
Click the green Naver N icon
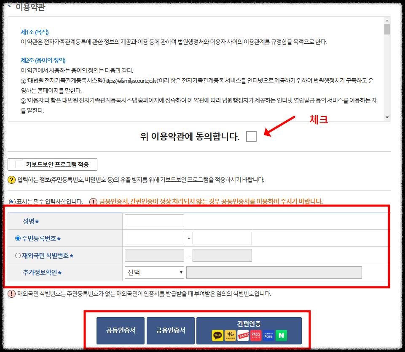[x=281, y=335]
